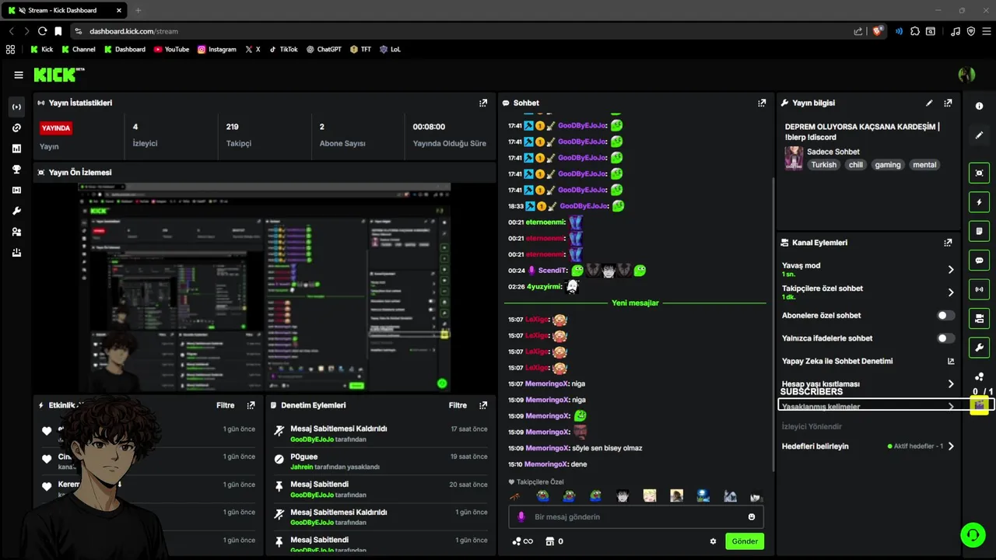Image resolution: width=996 pixels, height=560 pixels.
Task: Click the channel points infinity icon
Action: (522, 541)
